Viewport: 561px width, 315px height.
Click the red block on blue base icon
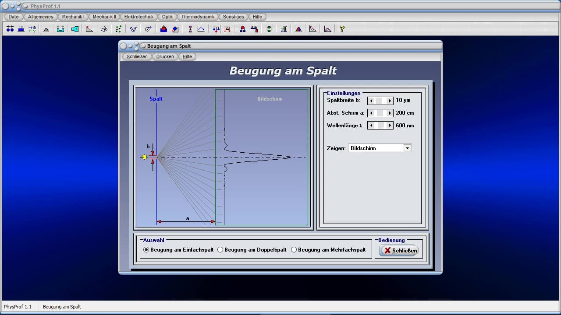(x=163, y=29)
